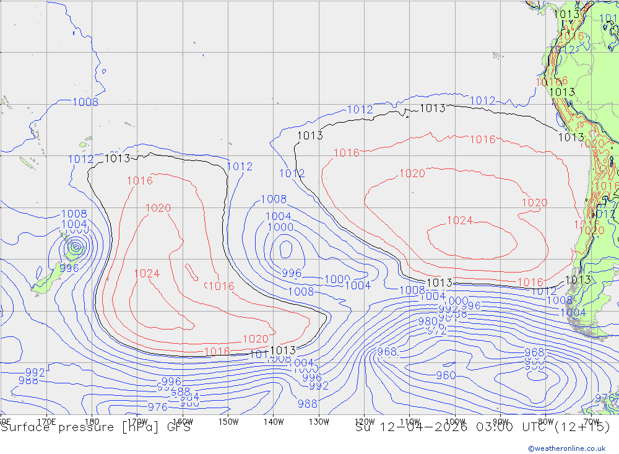Click the 160W longitude label
This screenshot has width=619, height=454.
(183, 422)
